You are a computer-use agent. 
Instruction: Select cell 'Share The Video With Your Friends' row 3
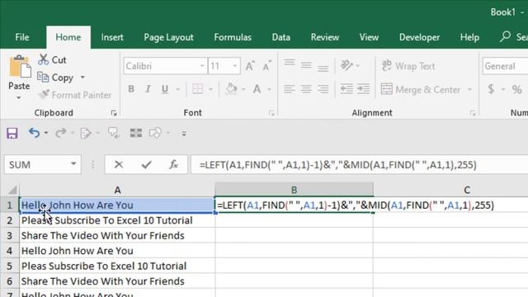pos(117,235)
